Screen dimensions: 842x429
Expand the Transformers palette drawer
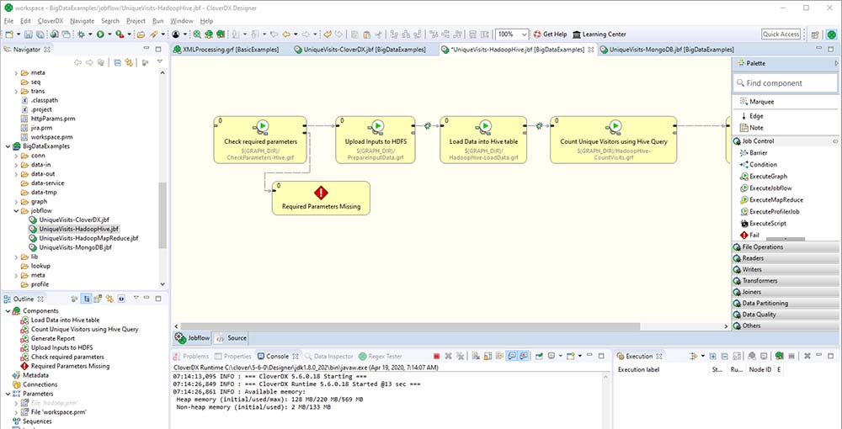(786, 280)
